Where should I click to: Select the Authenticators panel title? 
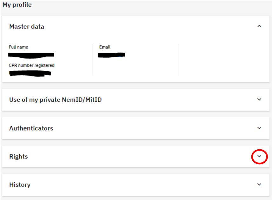tap(31, 128)
